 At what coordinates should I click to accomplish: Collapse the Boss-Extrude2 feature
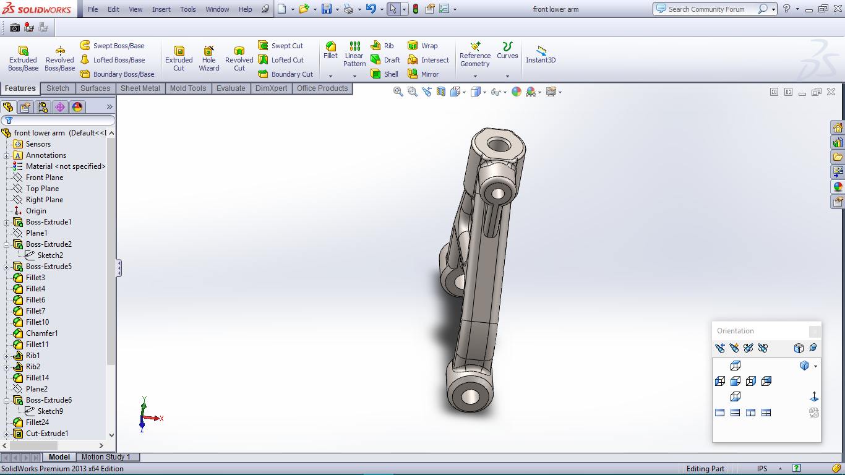point(7,244)
